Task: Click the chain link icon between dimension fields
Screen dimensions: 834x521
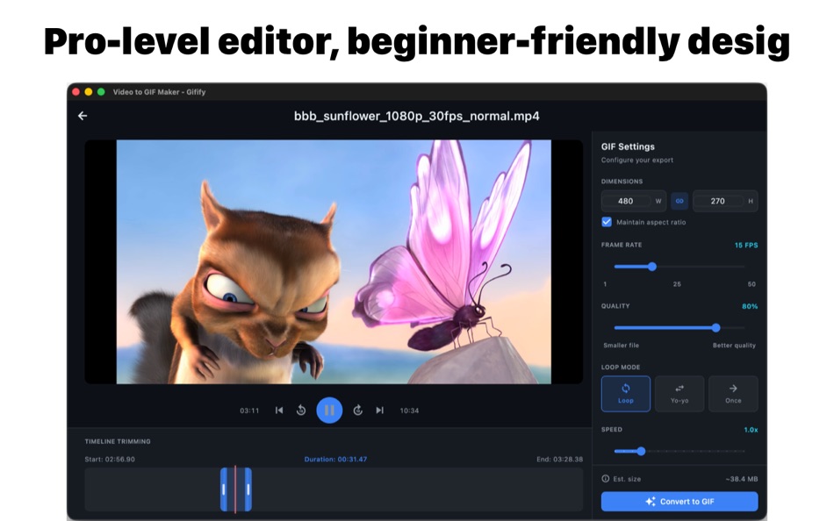Action: coord(679,201)
